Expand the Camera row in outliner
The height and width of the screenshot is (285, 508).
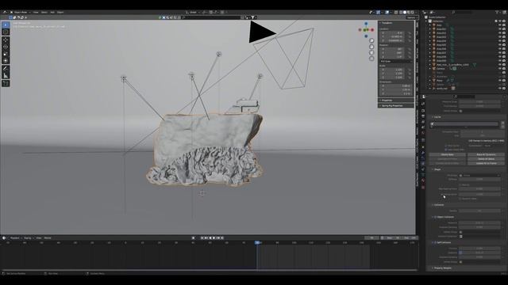[430, 69]
